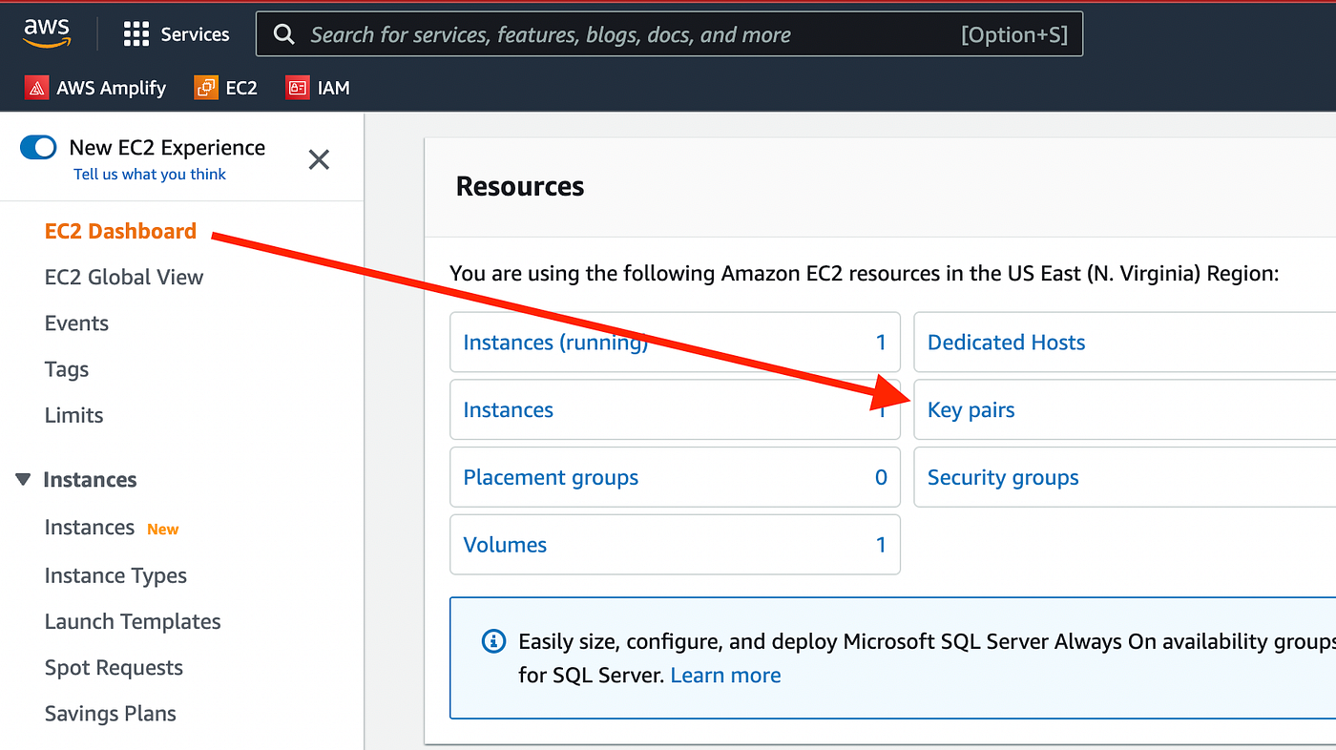Collapse the Instances sidebar section
Screen dimensions: 1336x750
22,480
